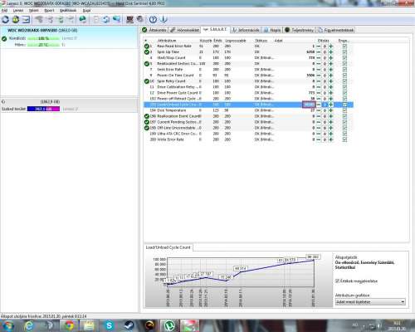Toggle the enable checkbox for Load/Unload Cycle Count
Viewport: 415px width, 332px height.
click(344, 105)
